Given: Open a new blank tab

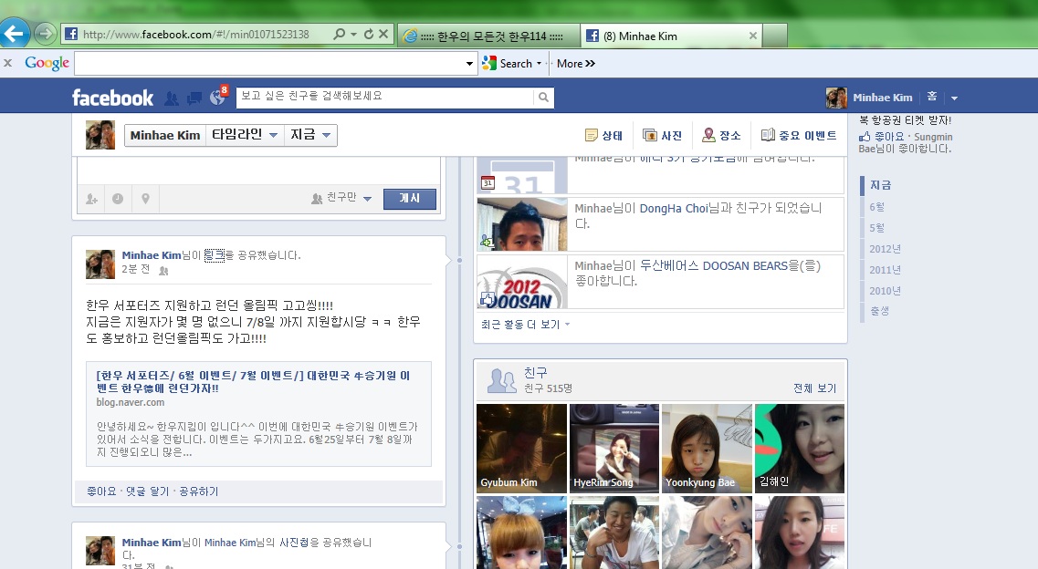Looking at the screenshot, I should (775, 36).
